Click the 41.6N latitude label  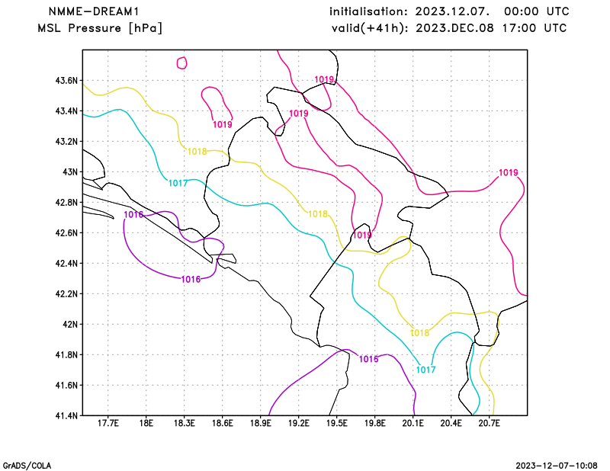pos(66,386)
